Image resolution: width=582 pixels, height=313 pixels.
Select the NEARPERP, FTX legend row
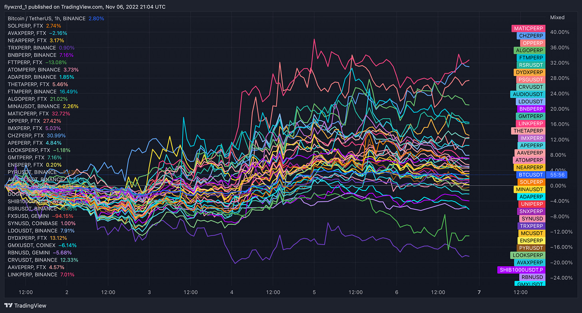point(36,40)
